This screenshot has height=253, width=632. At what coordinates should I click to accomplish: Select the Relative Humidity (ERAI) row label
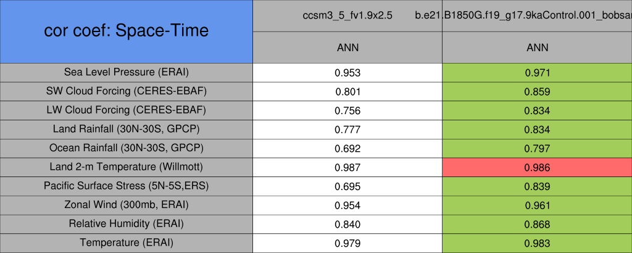(127, 224)
